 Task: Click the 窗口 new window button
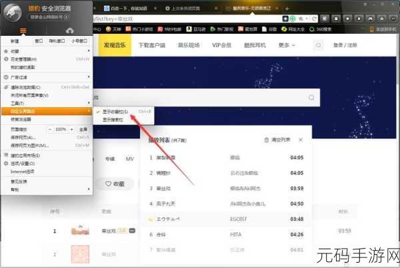click(x=39, y=41)
